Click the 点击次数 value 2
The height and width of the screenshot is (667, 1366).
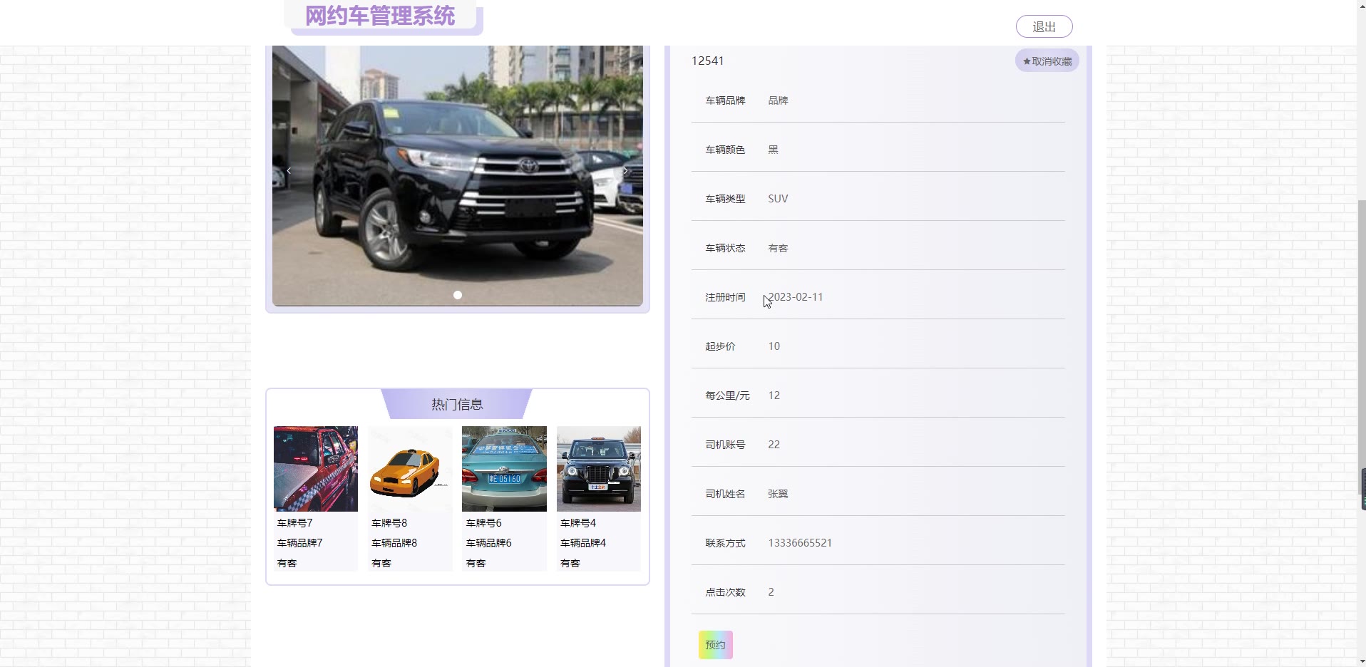(771, 592)
